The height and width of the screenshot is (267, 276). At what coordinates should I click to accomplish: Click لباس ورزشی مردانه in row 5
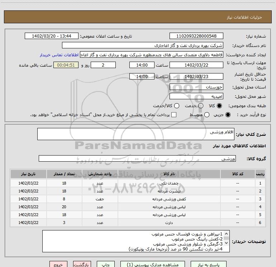point(169,215)
